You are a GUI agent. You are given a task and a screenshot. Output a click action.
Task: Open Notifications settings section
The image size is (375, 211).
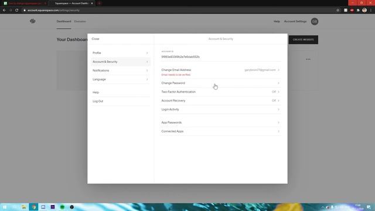[x=120, y=70]
